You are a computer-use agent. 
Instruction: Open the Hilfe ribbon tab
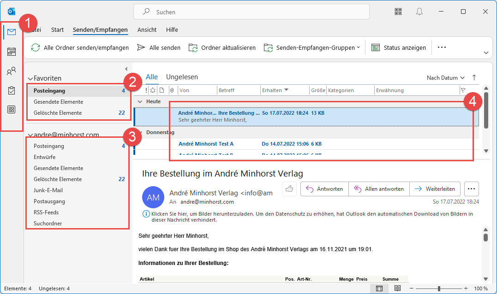click(172, 30)
